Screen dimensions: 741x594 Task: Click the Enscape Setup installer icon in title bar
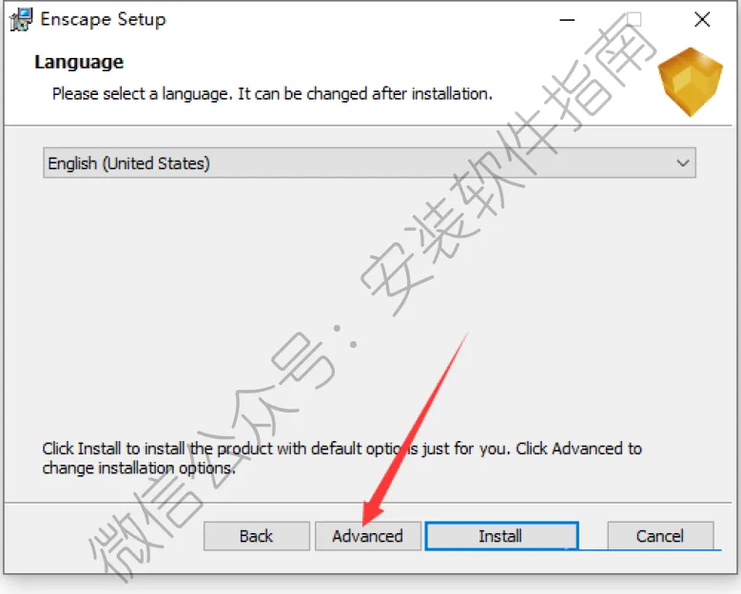click(21, 20)
